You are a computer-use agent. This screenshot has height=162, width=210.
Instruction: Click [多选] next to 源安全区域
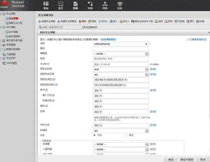153,69
